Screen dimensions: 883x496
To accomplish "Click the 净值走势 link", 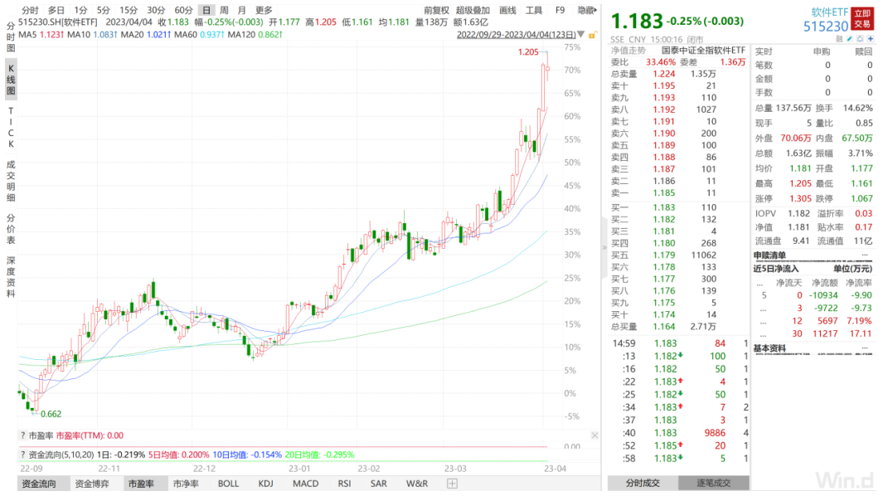I will [x=628, y=50].
